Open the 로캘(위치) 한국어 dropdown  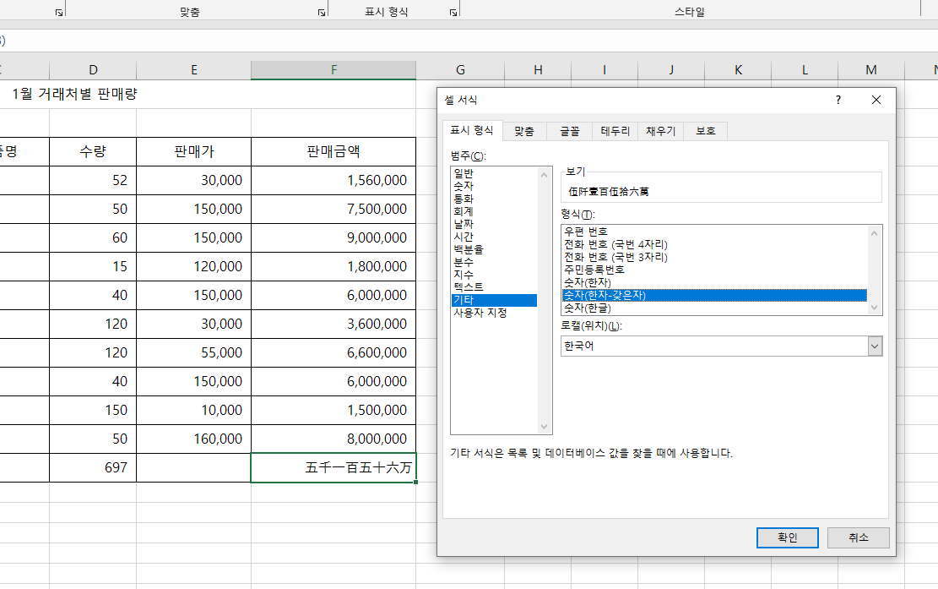coord(875,346)
